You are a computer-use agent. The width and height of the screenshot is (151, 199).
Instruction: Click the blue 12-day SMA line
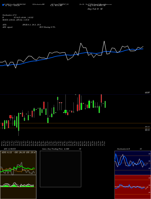pos(72,55)
